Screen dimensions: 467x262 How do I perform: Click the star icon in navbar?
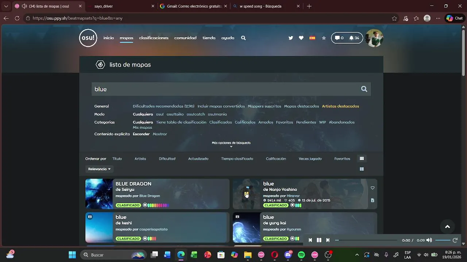pos(324,38)
